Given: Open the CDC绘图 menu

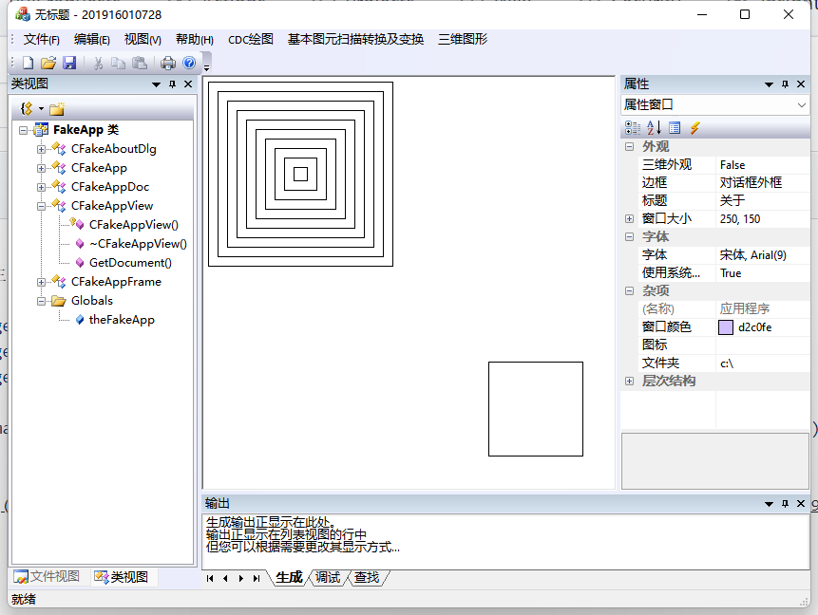Looking at the screenshot, I should pyautogui.click(x=250, y=40).
